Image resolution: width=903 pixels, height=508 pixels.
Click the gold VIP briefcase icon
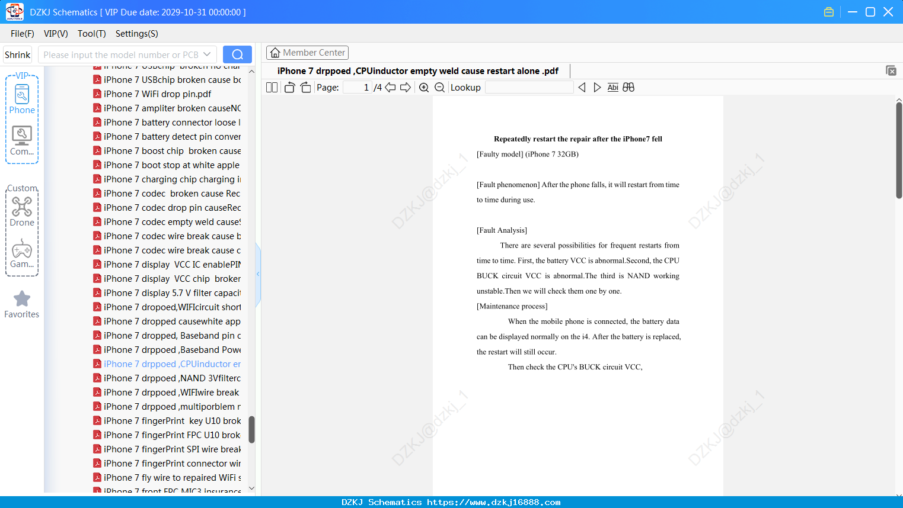click(829, 12)
